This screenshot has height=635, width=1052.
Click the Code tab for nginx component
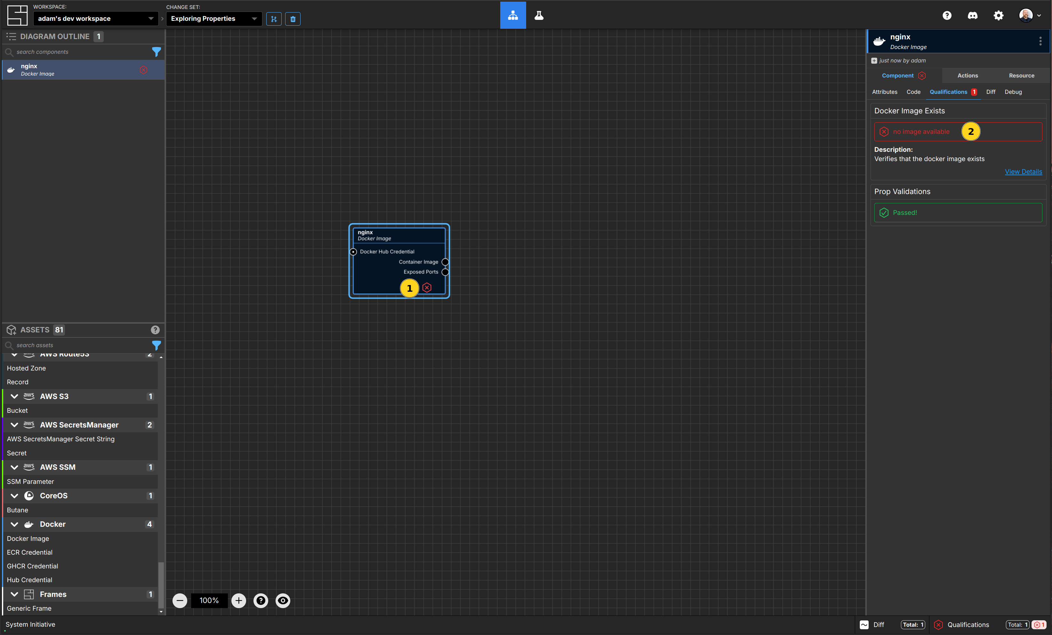pos(914,92)
